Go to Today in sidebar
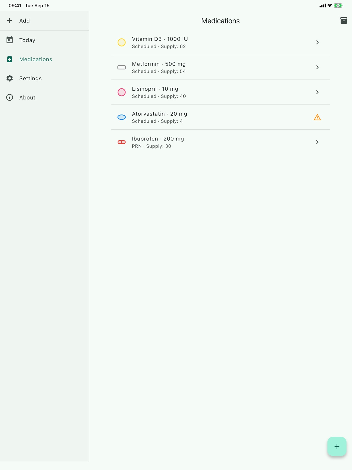 tap(27, 40)
